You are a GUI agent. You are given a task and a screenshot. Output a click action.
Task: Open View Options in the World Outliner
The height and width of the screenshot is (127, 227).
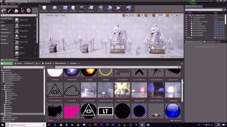(220, 38)
